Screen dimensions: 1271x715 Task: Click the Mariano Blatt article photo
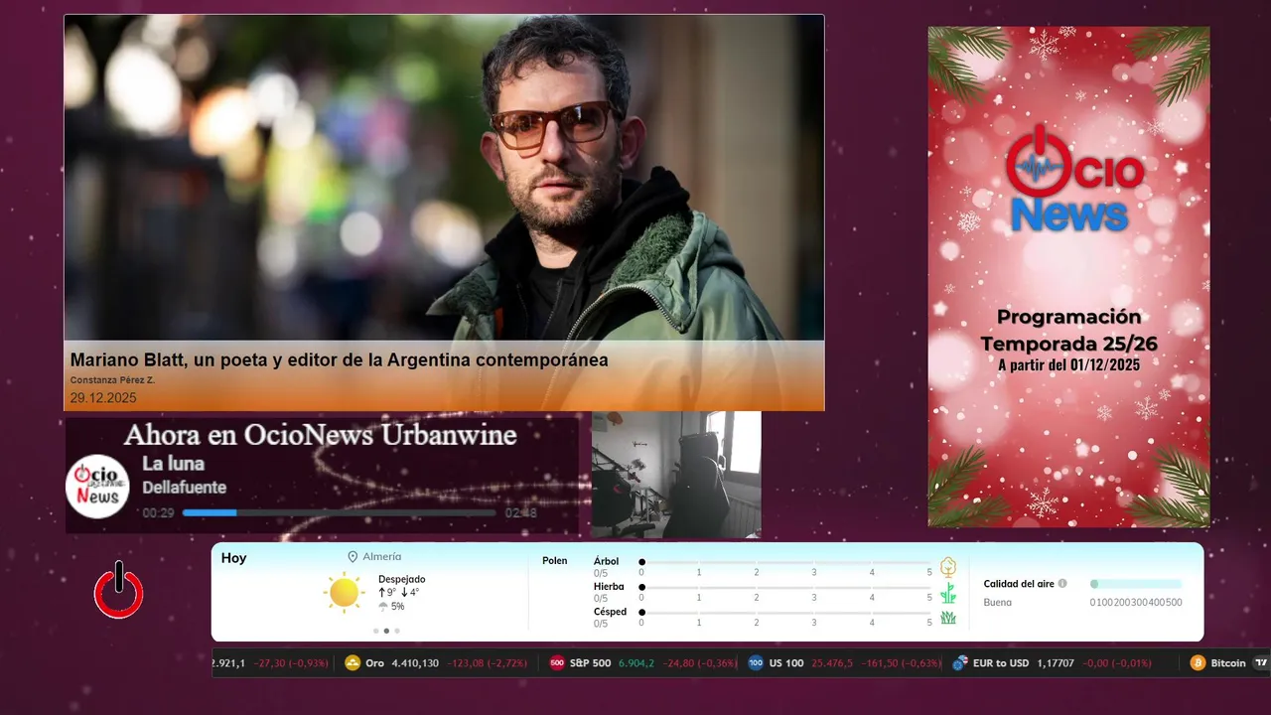point(444,179)
